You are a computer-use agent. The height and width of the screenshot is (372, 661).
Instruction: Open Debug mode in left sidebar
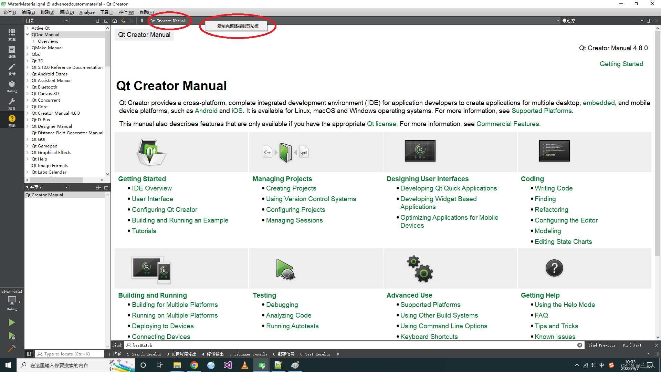point(12,86)
